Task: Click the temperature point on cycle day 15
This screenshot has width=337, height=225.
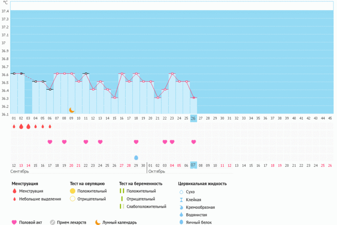Action: click(x=115, y=98)
